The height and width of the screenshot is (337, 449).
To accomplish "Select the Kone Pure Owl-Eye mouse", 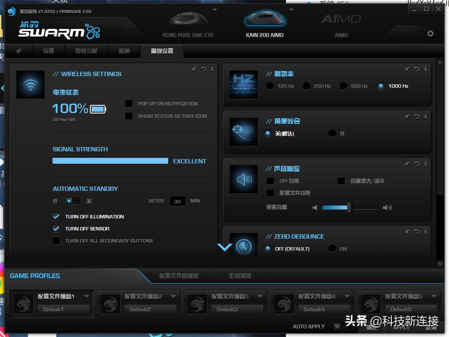I will pyautogui.click(x=188, y=25).
